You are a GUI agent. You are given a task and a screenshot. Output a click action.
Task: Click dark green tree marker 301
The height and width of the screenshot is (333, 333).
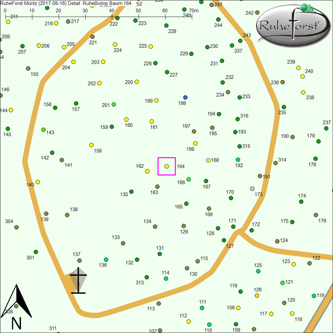click(x=36, y=252)
